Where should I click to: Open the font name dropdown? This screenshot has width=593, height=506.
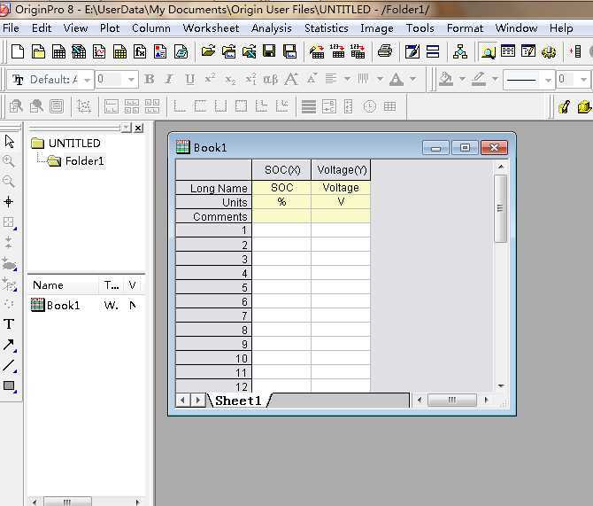[88, 80]
